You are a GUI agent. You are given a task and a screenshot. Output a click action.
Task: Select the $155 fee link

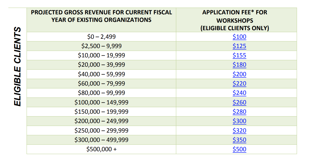tap(239, 55)
